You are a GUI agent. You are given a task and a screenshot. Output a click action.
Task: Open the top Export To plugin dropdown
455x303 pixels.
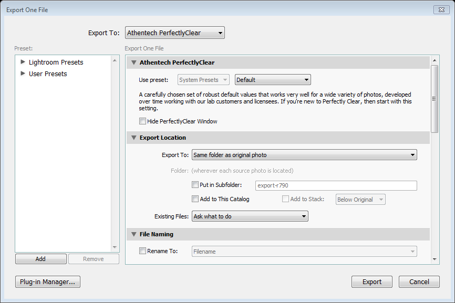pyautogui.click(x=175, y=33)
